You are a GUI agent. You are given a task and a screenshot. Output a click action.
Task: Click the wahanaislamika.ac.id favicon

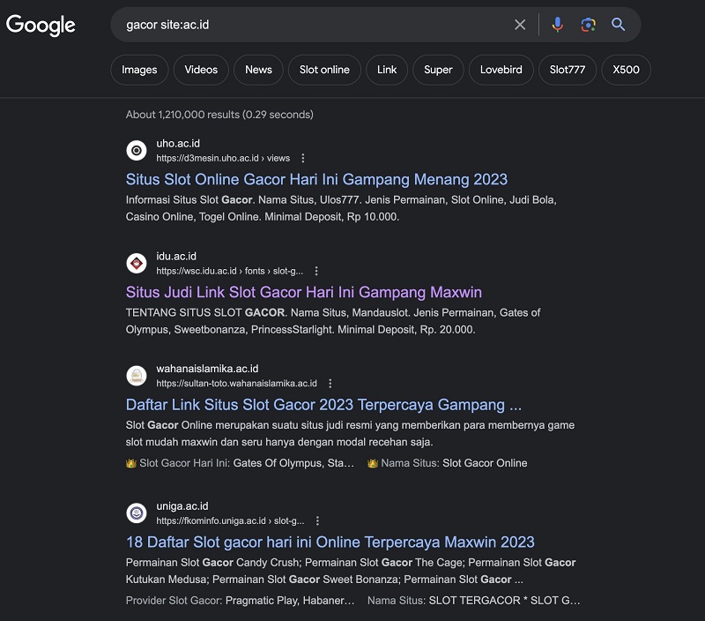point(137,376)
